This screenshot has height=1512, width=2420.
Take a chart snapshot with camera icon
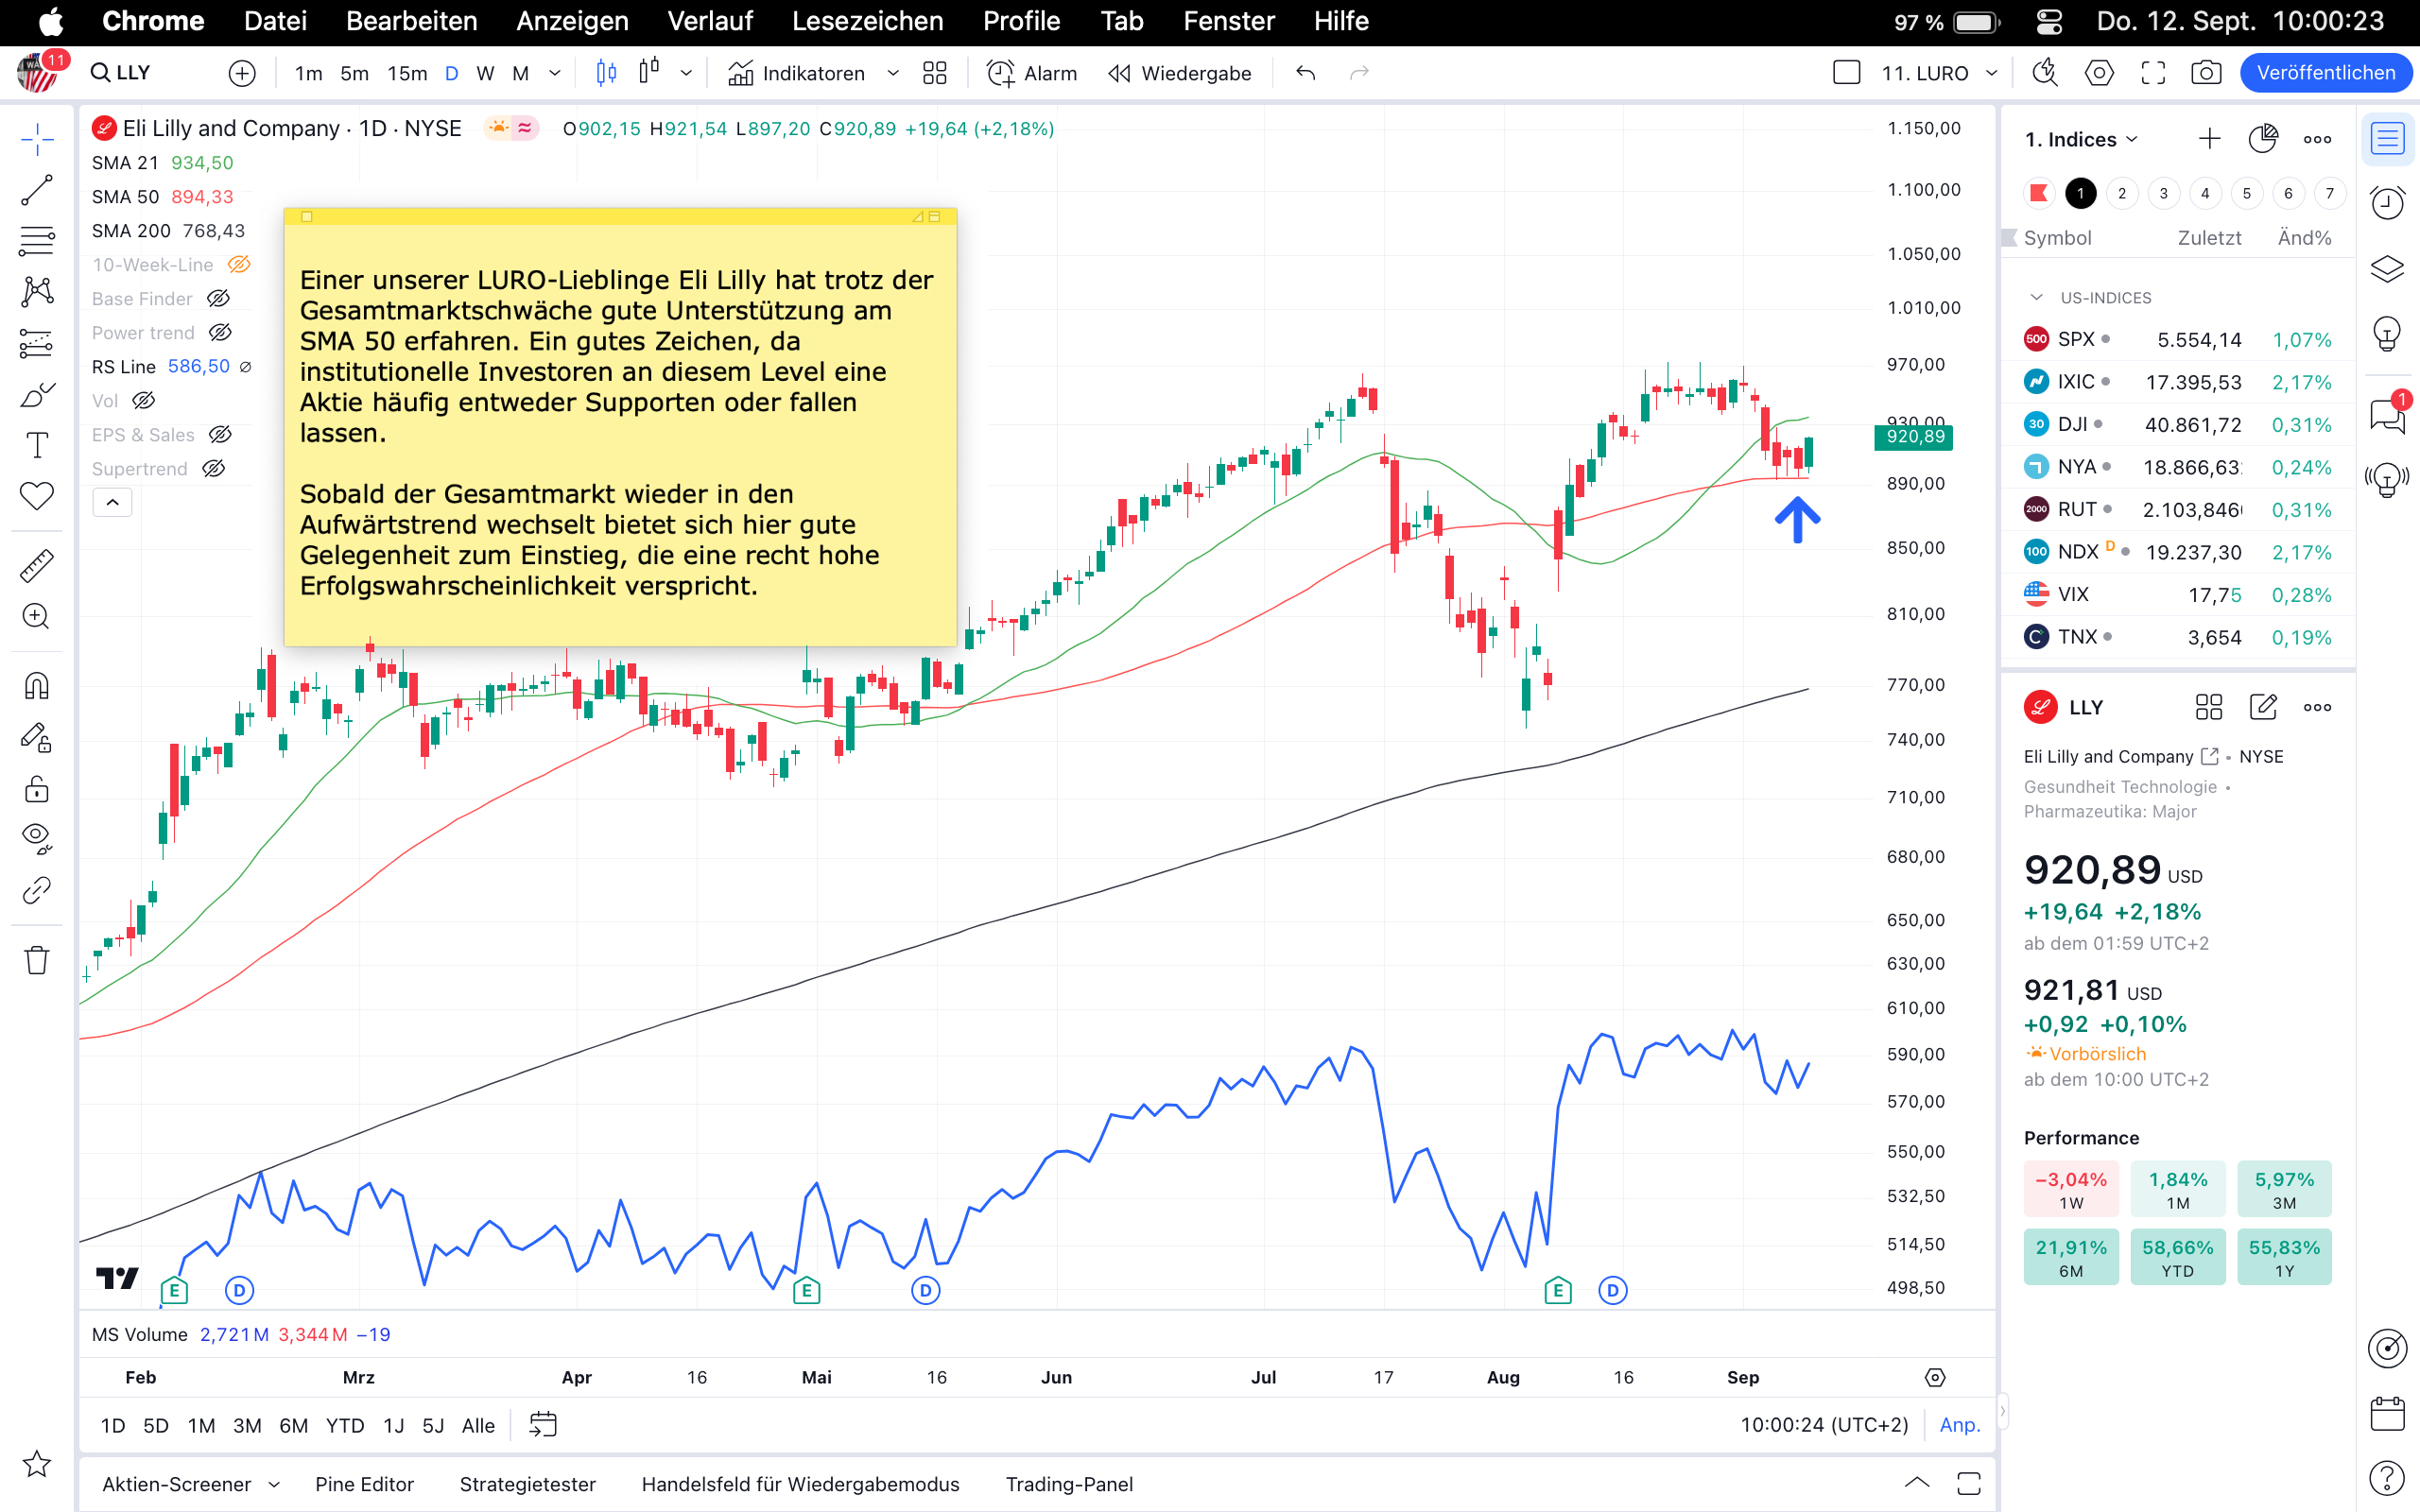[2206, 73]
